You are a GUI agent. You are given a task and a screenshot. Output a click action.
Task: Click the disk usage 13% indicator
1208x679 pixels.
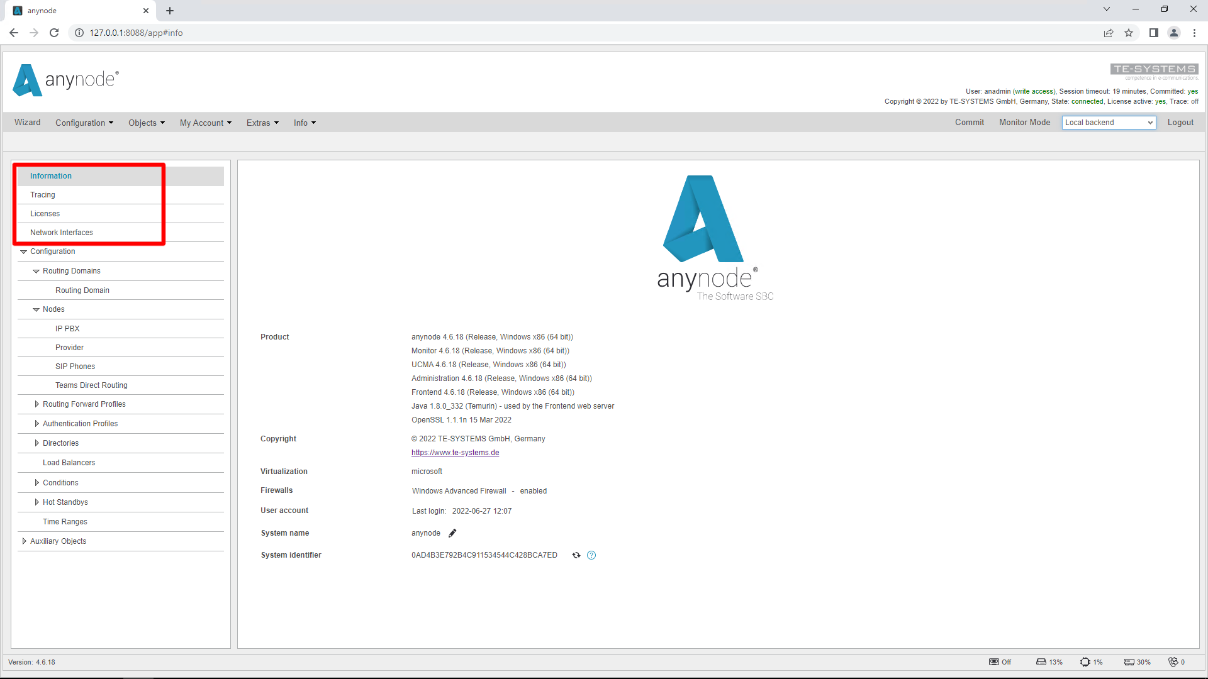click(x=1049, y=662)
